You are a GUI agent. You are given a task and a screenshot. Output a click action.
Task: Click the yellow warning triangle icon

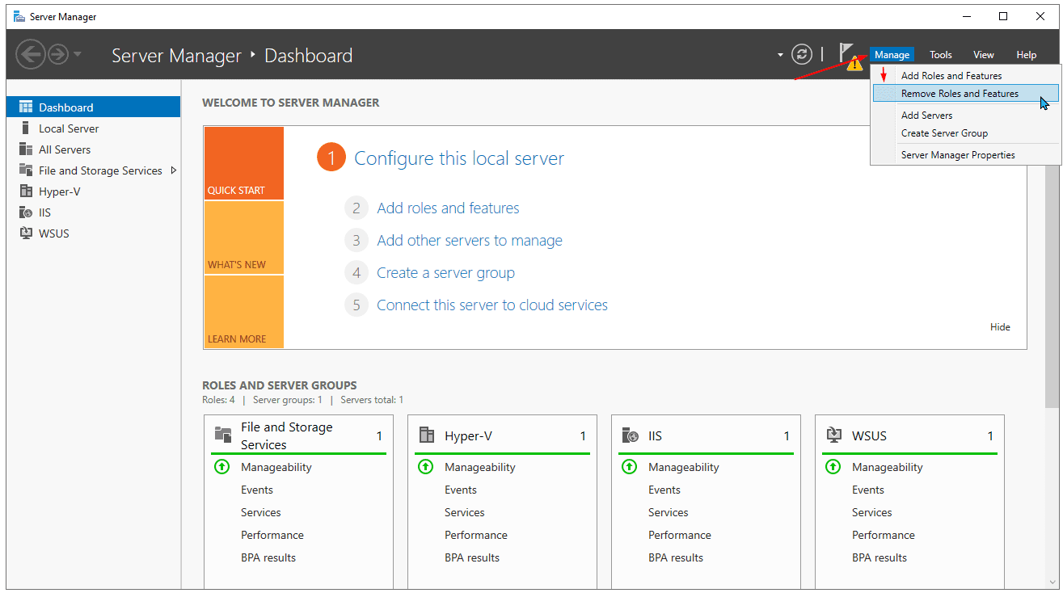854,64
